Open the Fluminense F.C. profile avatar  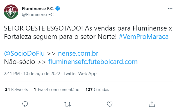[11, 12]
